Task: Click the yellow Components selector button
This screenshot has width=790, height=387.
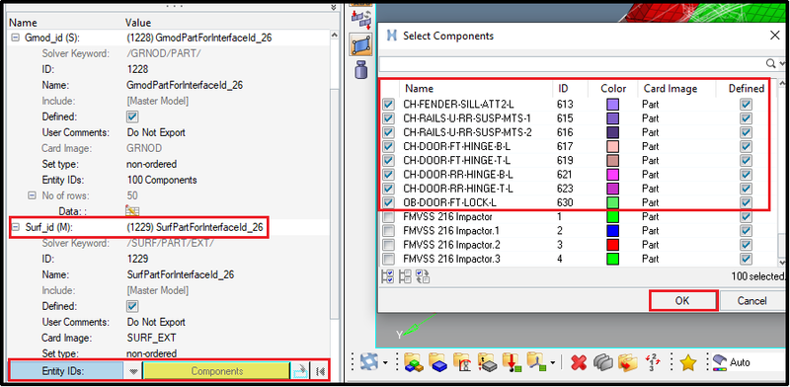Action: [x=217, y=371]
